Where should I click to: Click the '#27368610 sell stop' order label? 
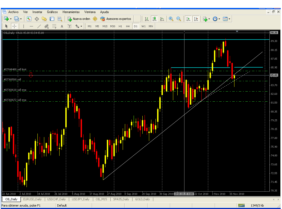coord(15,90)
